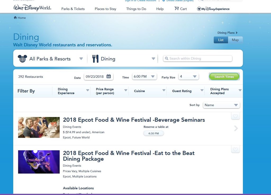
Task: Open Things to Do menu
Action: pyautogui.click(x=136, y=9)
